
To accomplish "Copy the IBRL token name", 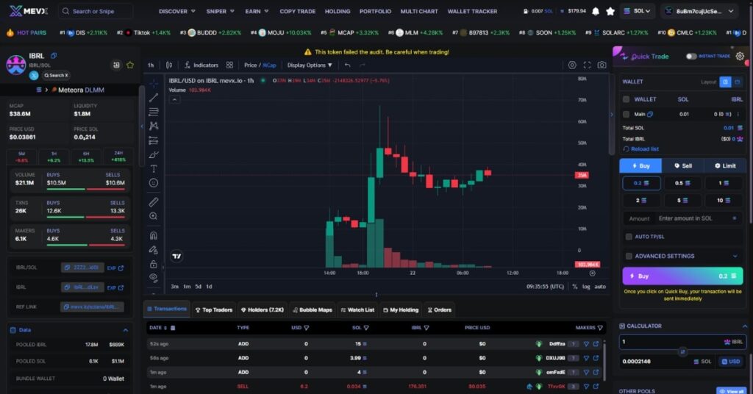I will (x=54, y=56).
